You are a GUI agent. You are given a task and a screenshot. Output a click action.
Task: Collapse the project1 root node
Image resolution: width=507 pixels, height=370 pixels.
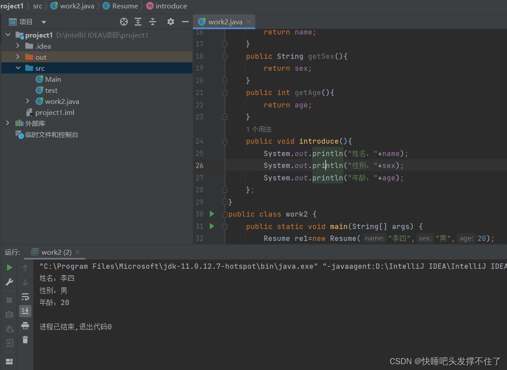tap(8, 34)
